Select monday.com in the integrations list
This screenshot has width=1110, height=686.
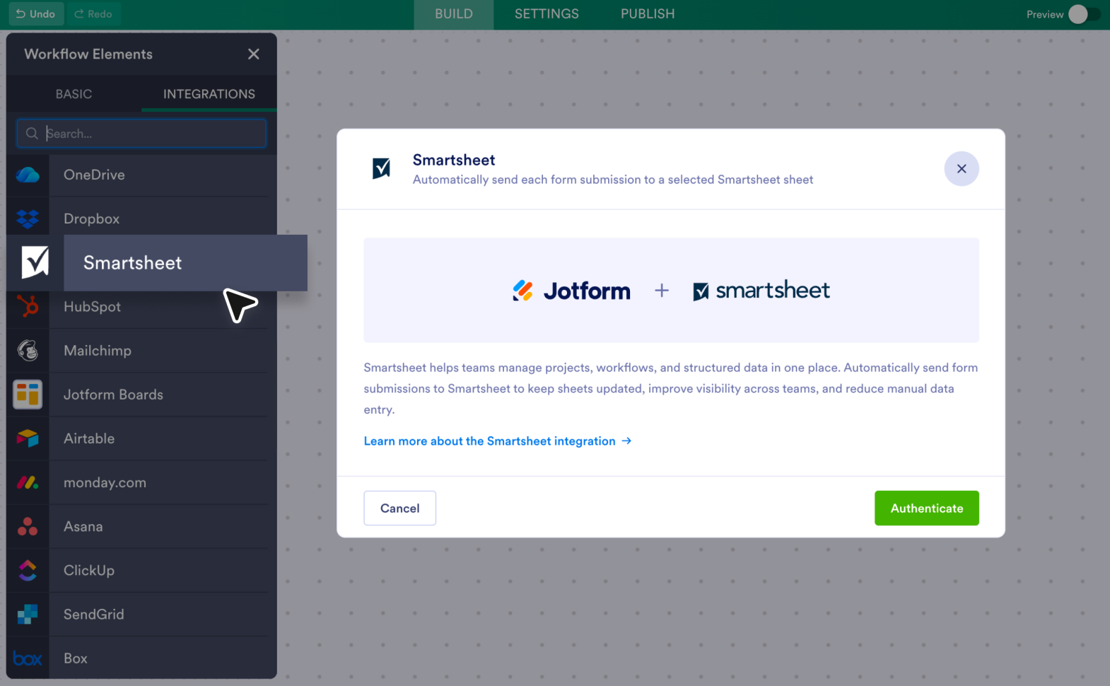141,482
